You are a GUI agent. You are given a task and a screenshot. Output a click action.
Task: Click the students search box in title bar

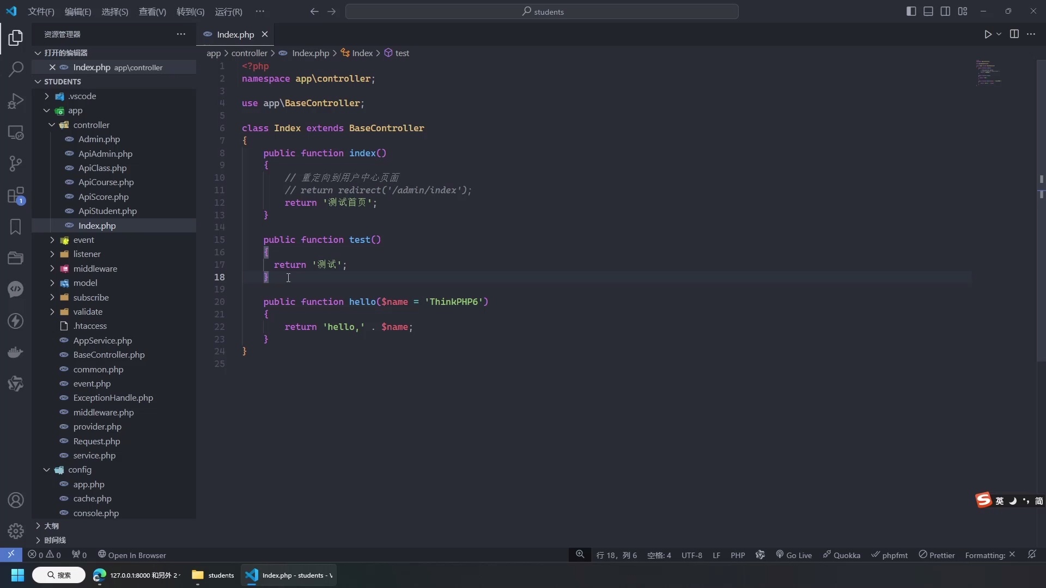[543, 11]
